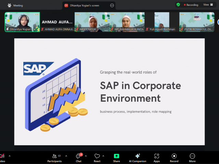Open the View layout menu

pyautogui.click(x=208, y=5)
